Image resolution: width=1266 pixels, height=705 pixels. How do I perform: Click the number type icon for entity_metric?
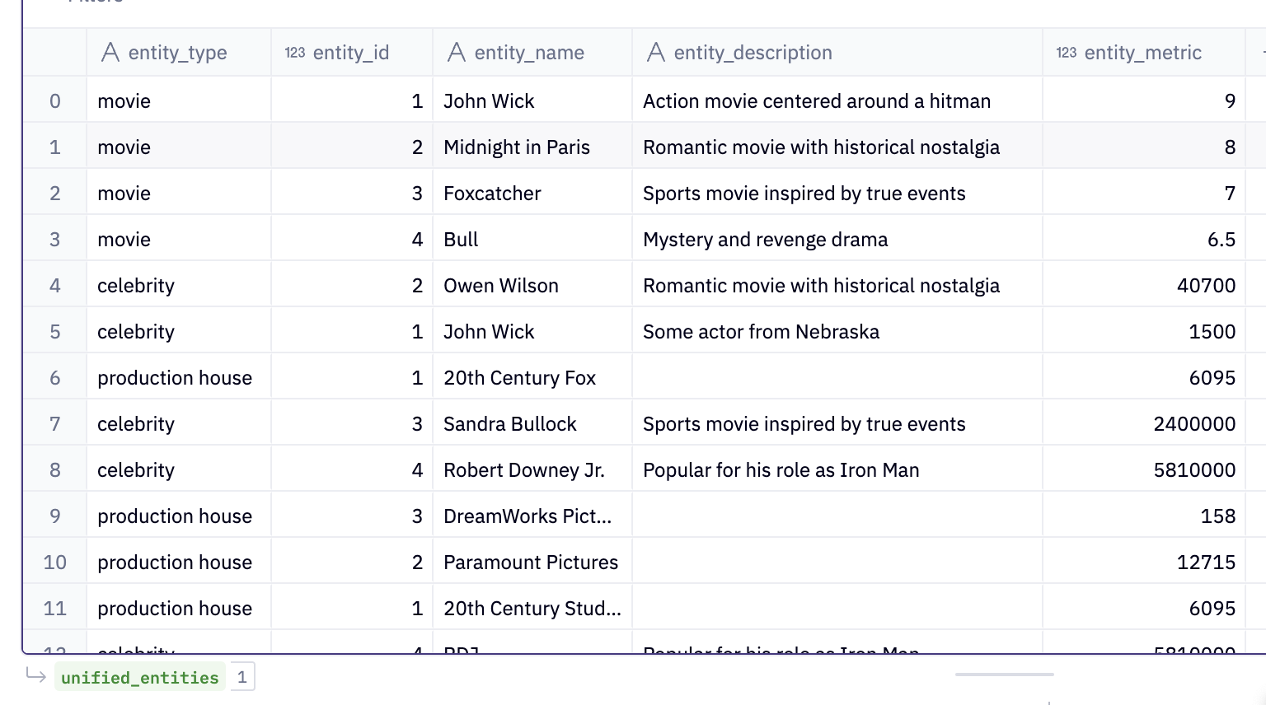[1067, 53]
